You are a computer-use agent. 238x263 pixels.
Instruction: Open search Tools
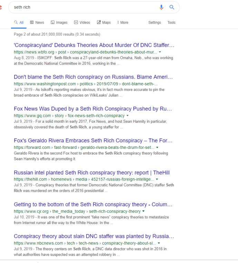point(171,22)
